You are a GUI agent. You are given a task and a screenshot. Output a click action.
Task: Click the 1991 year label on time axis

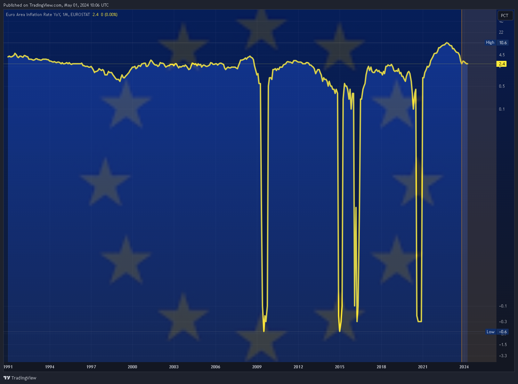(x=8, y=367)
